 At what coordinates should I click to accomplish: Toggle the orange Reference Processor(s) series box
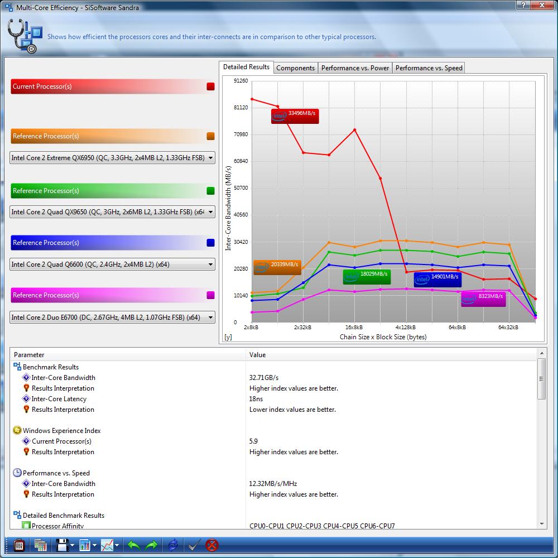(x=211, y=136)
